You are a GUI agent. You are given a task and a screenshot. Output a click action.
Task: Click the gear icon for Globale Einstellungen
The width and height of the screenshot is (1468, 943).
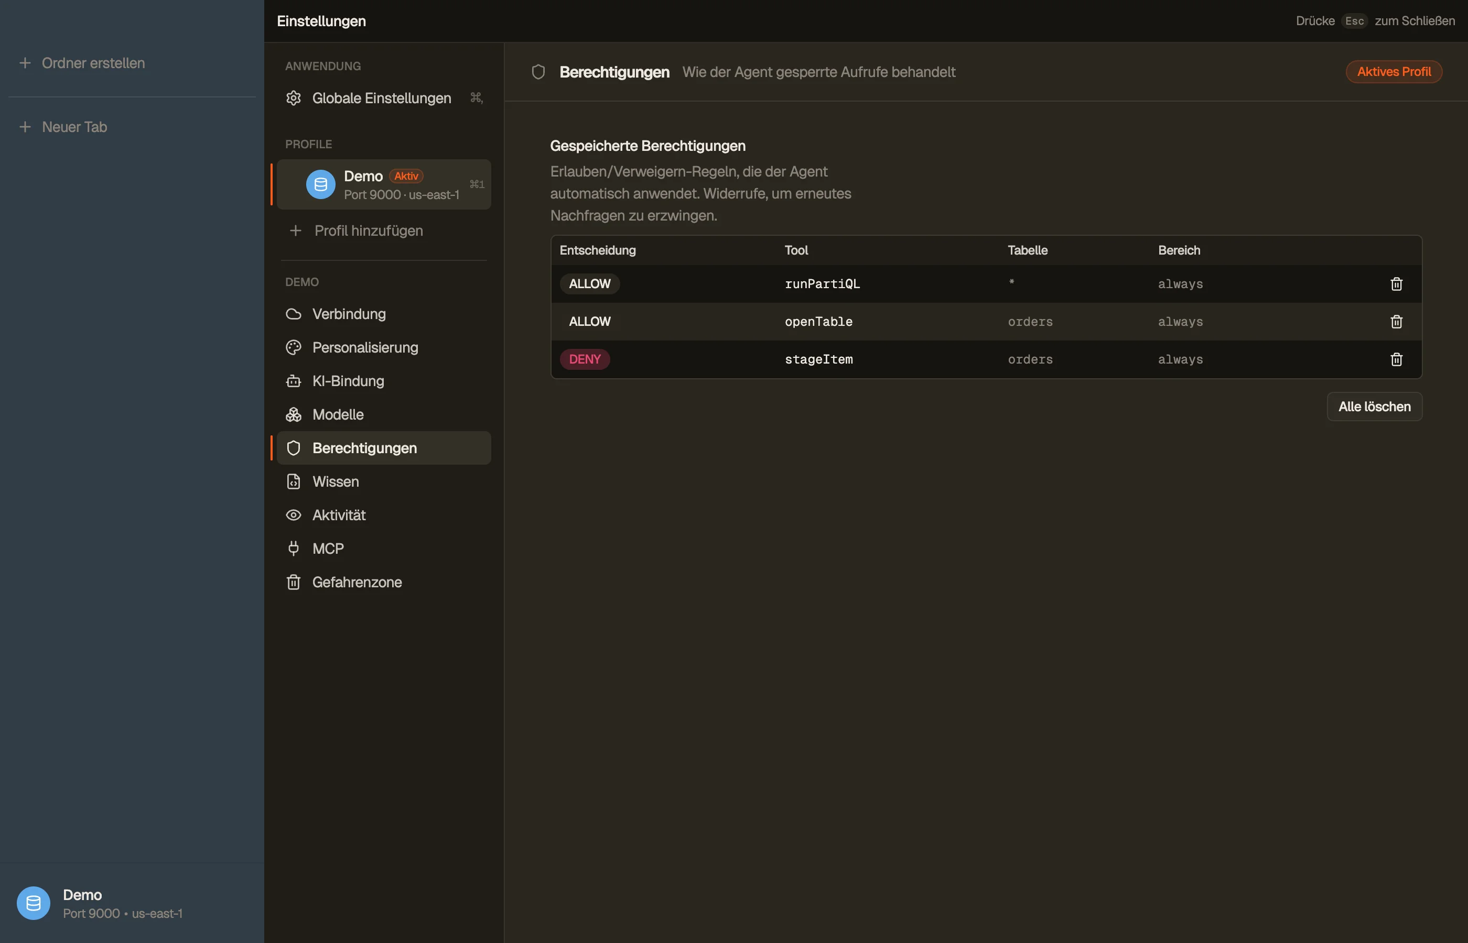(x=294, y=98)
